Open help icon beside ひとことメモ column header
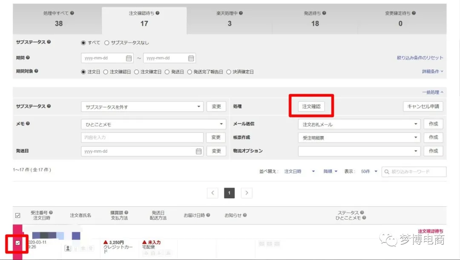The height and width of the screenshot is (260, 460). click(364, 218)
